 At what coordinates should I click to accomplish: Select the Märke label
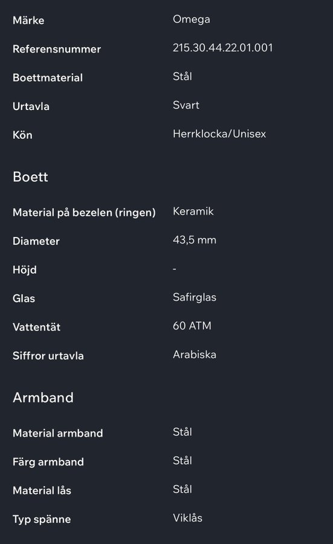point(28,20)
